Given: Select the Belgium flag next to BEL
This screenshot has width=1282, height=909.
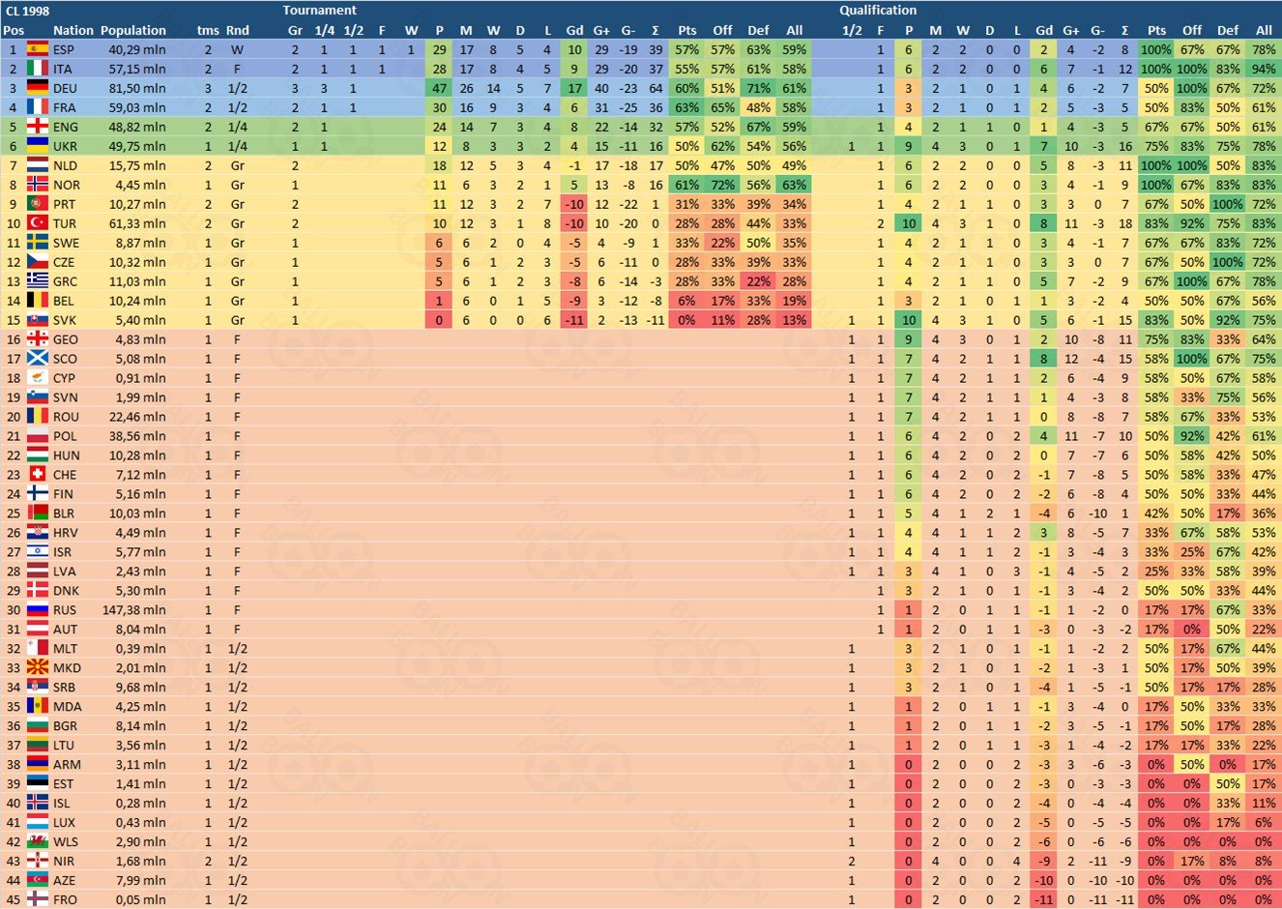Looking at the screenshot, I should [38, 301].
